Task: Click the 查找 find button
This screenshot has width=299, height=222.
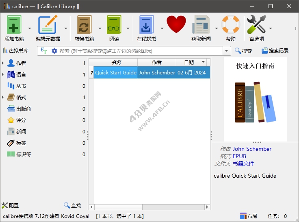Action: coord(72,205)
